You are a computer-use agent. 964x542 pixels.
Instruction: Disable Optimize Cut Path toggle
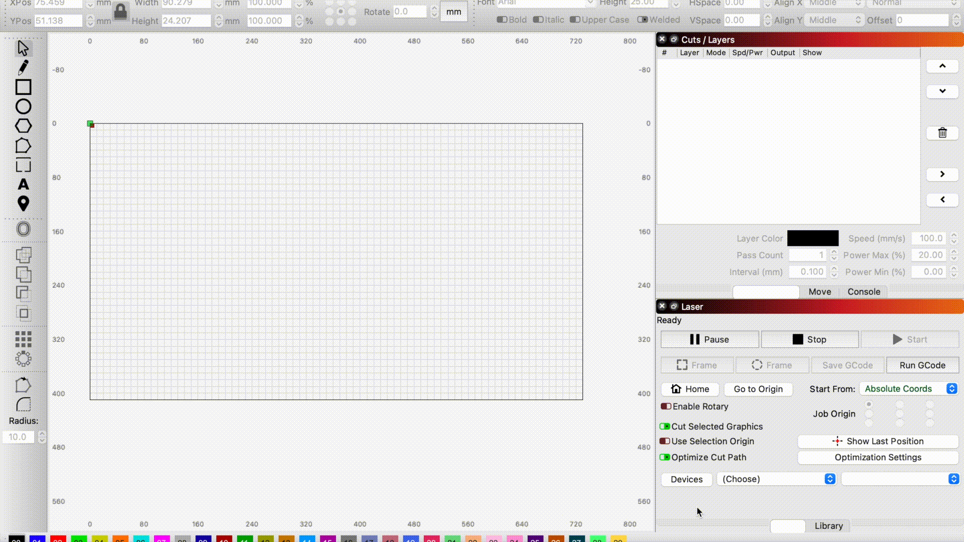tap(665, 457)
